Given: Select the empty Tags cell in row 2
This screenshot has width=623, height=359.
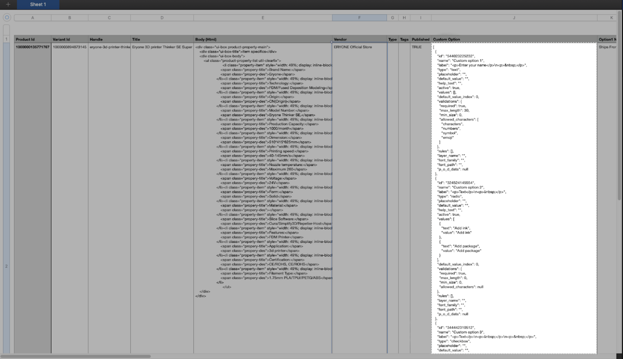Looking at the screenshot, I should click(404, 198).
